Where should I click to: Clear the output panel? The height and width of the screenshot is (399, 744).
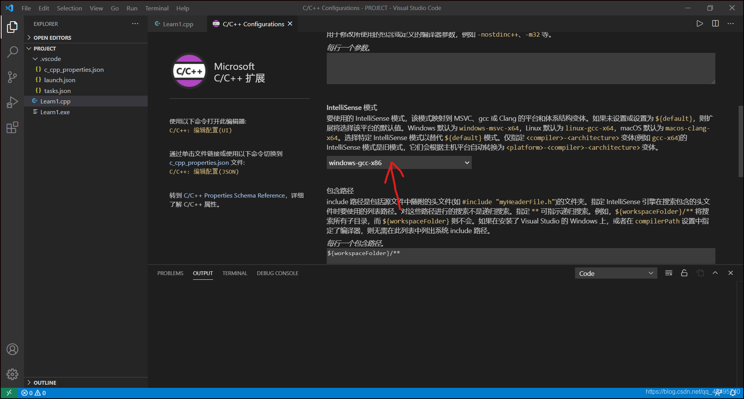[669, 273]
